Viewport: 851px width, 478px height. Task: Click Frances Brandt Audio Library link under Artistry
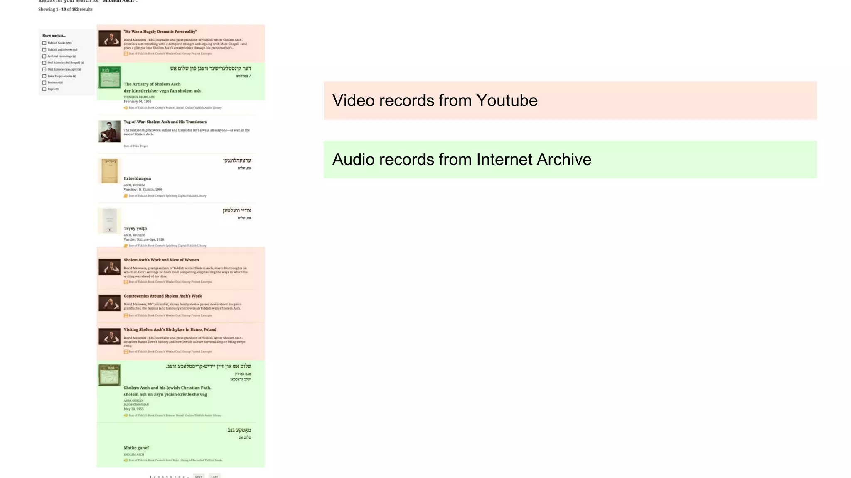(175, 108)
